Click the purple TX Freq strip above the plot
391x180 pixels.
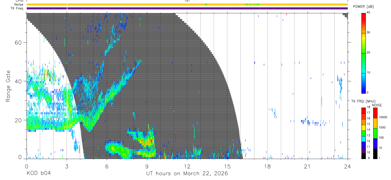[x=187, y=8]
